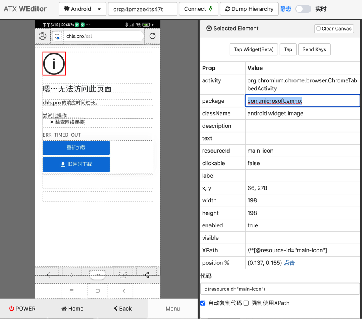Click the site info icon beside the URL
The width and height of the screenshot is (362, 319).
click(57, 36)
